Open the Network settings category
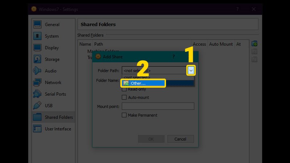Screen dimensions: 290x163 point(53,83)
